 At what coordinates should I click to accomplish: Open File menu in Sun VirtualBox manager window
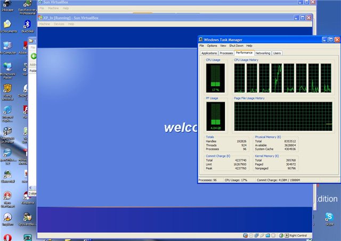(x=42, y=9)
